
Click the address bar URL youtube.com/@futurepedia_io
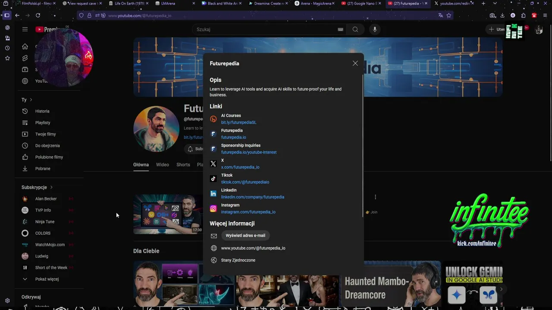click(140, 15)
